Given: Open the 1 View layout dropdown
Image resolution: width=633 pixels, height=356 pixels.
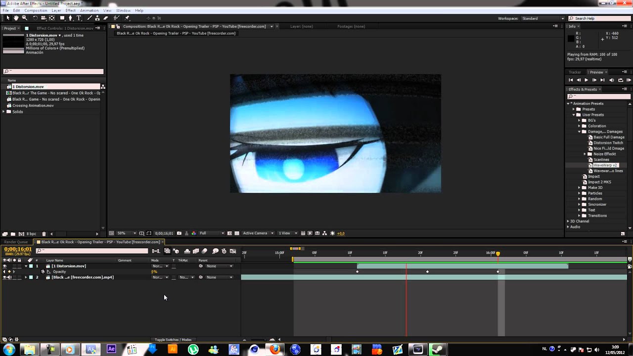Looking at the screenshot, I should (287, 233).
